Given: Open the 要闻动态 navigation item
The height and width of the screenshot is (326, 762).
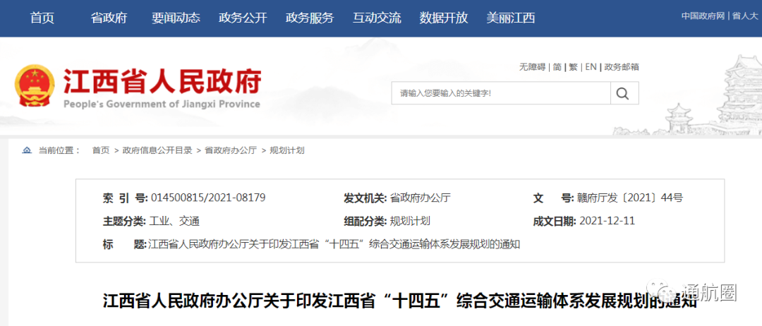Looking at the screenshot, I should [x=176, y=18].
